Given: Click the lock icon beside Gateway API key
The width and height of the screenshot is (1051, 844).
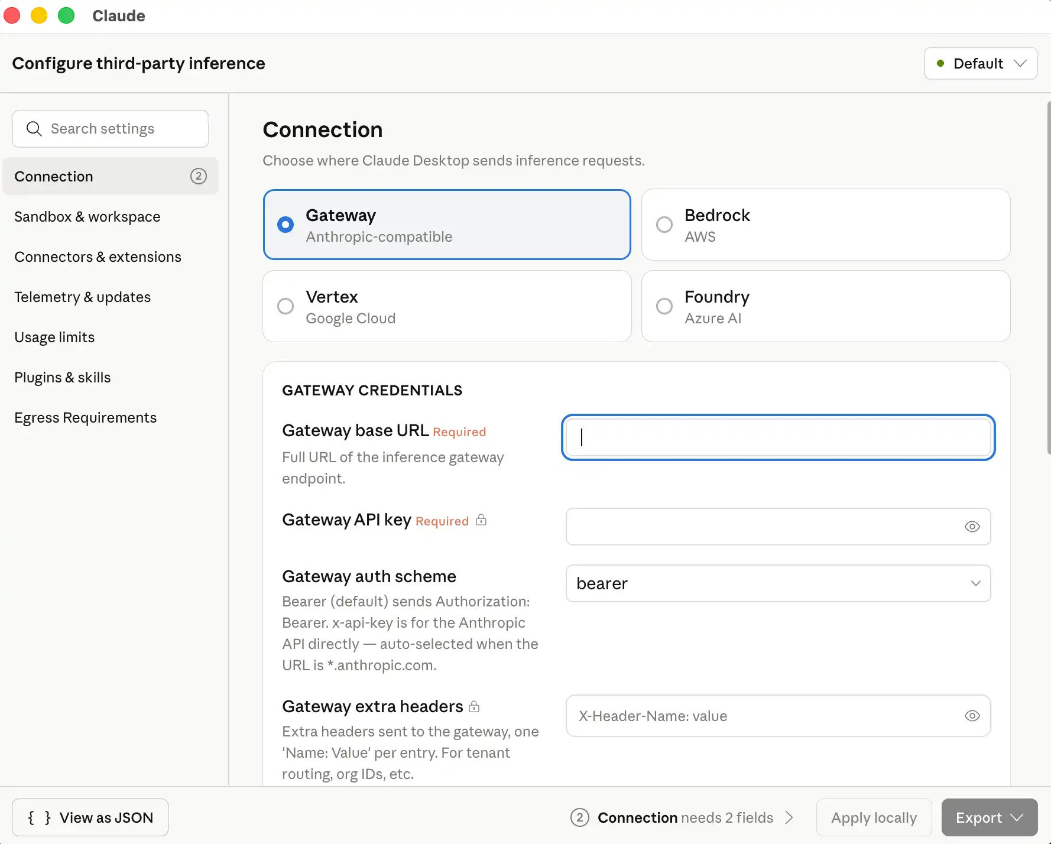Looking at the screenshot, I should 481,520.
